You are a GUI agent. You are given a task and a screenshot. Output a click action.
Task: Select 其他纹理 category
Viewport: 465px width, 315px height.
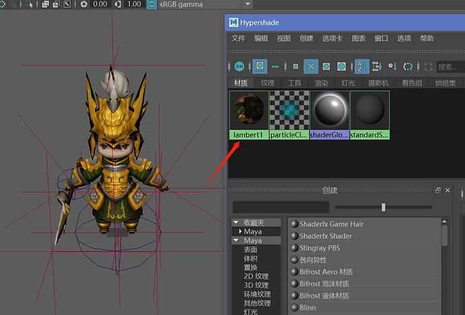[257, 303]
